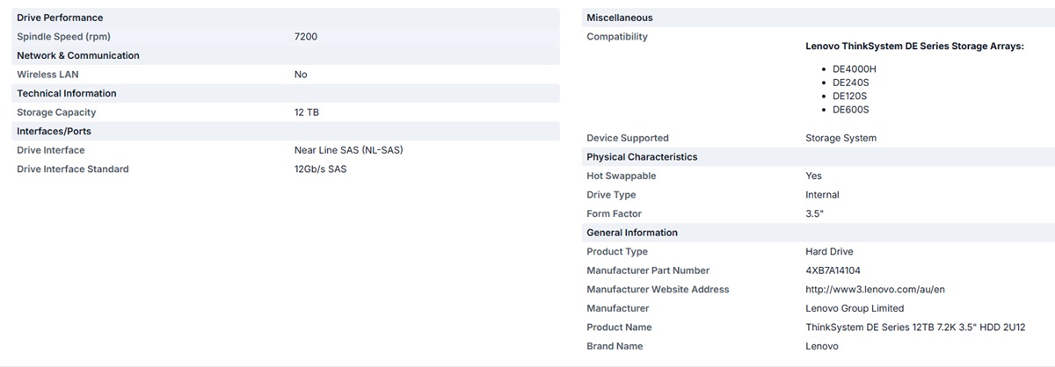Select the 'Hard Drive' value
This screenshot has height=367, width=1055.
click(830, 252)
